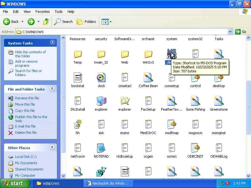
Task: Select the NOTEPAD application icon
Action: [101, 148]
